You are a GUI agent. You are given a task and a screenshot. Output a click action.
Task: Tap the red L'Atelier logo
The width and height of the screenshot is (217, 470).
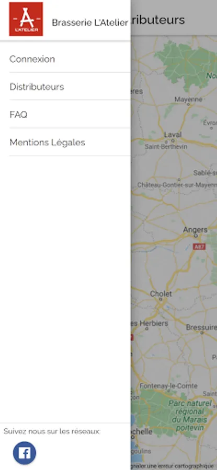tap(26, 19)
